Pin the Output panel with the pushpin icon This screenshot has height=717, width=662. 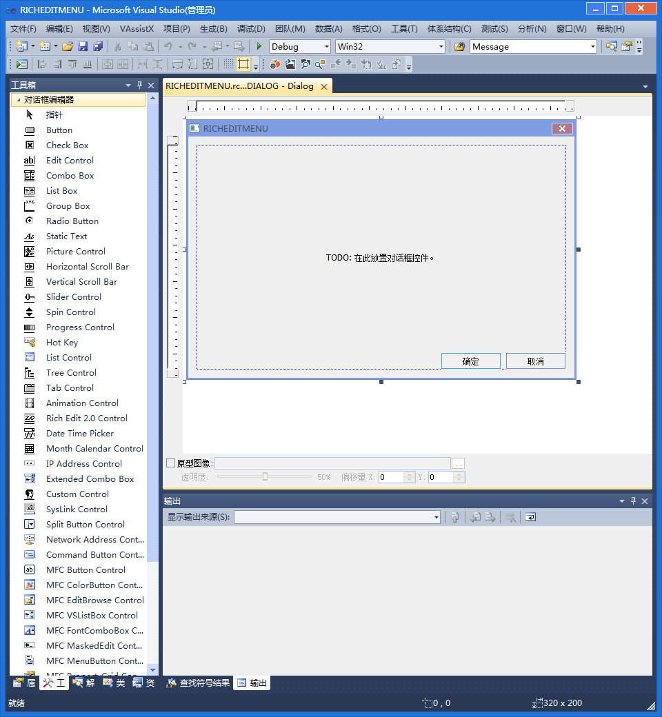[x=633, y=501]
